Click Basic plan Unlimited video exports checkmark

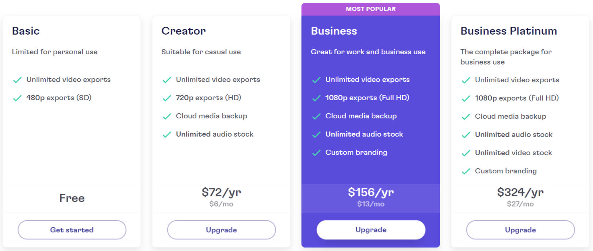pyautogui.click(x=17, y=80)
